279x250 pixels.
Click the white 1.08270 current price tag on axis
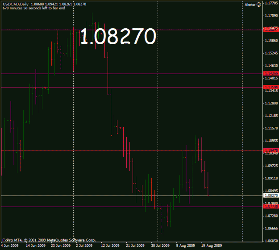tap(271, 196)
